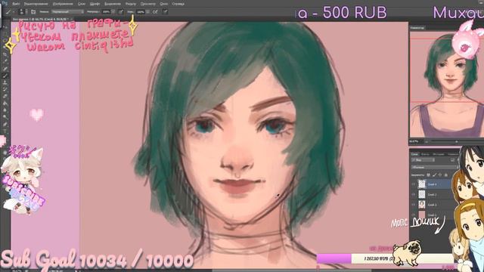Switch to the История panel tab
Image resolution: width=484 pixels, height=272 pixels.
click(439, 154)
